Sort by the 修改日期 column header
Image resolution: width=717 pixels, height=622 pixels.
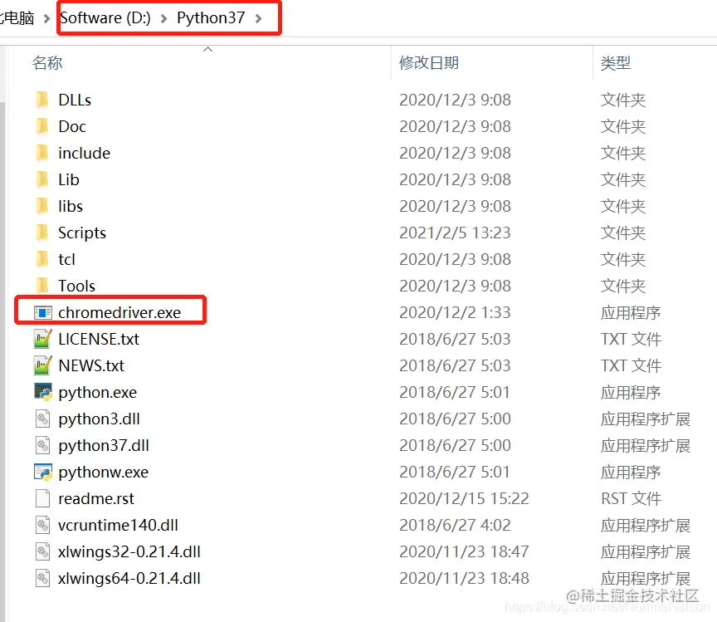[429, 63]
